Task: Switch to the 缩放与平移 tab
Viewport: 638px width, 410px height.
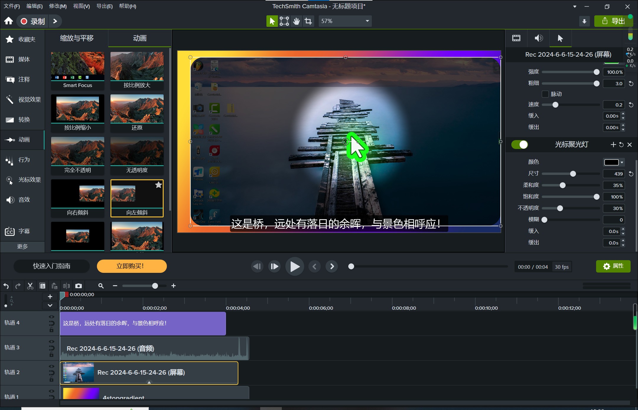Action: (77, 38)
